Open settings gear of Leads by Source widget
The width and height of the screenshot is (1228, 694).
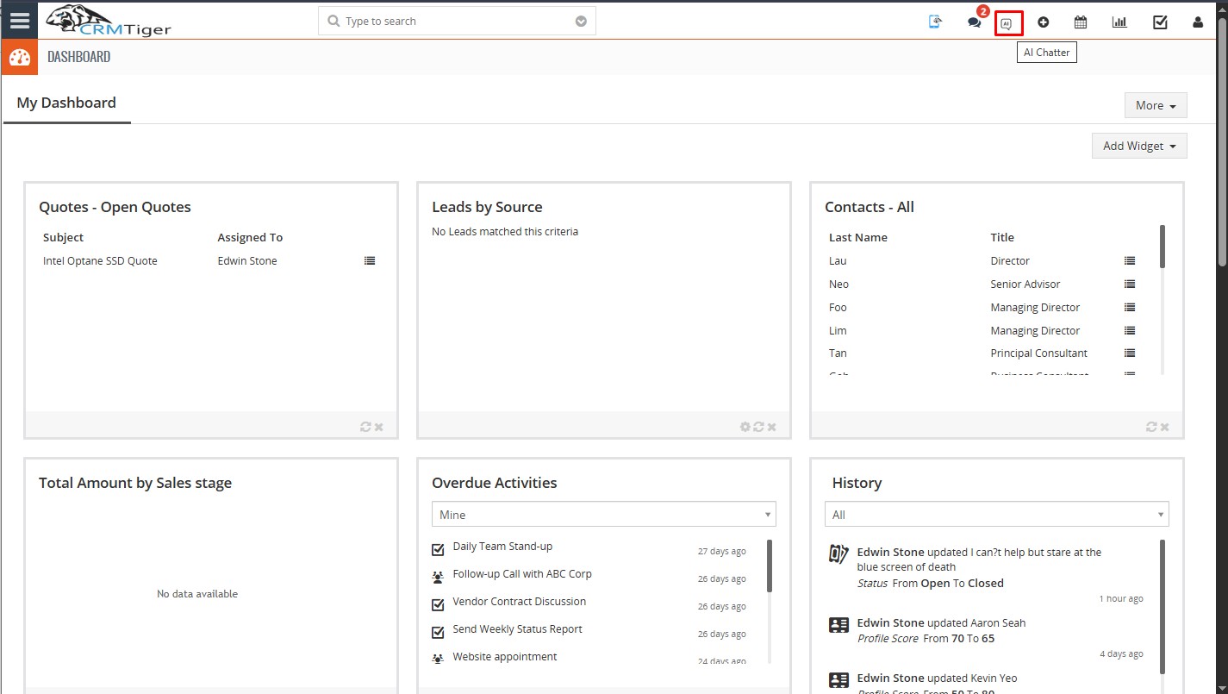[745, 427]
